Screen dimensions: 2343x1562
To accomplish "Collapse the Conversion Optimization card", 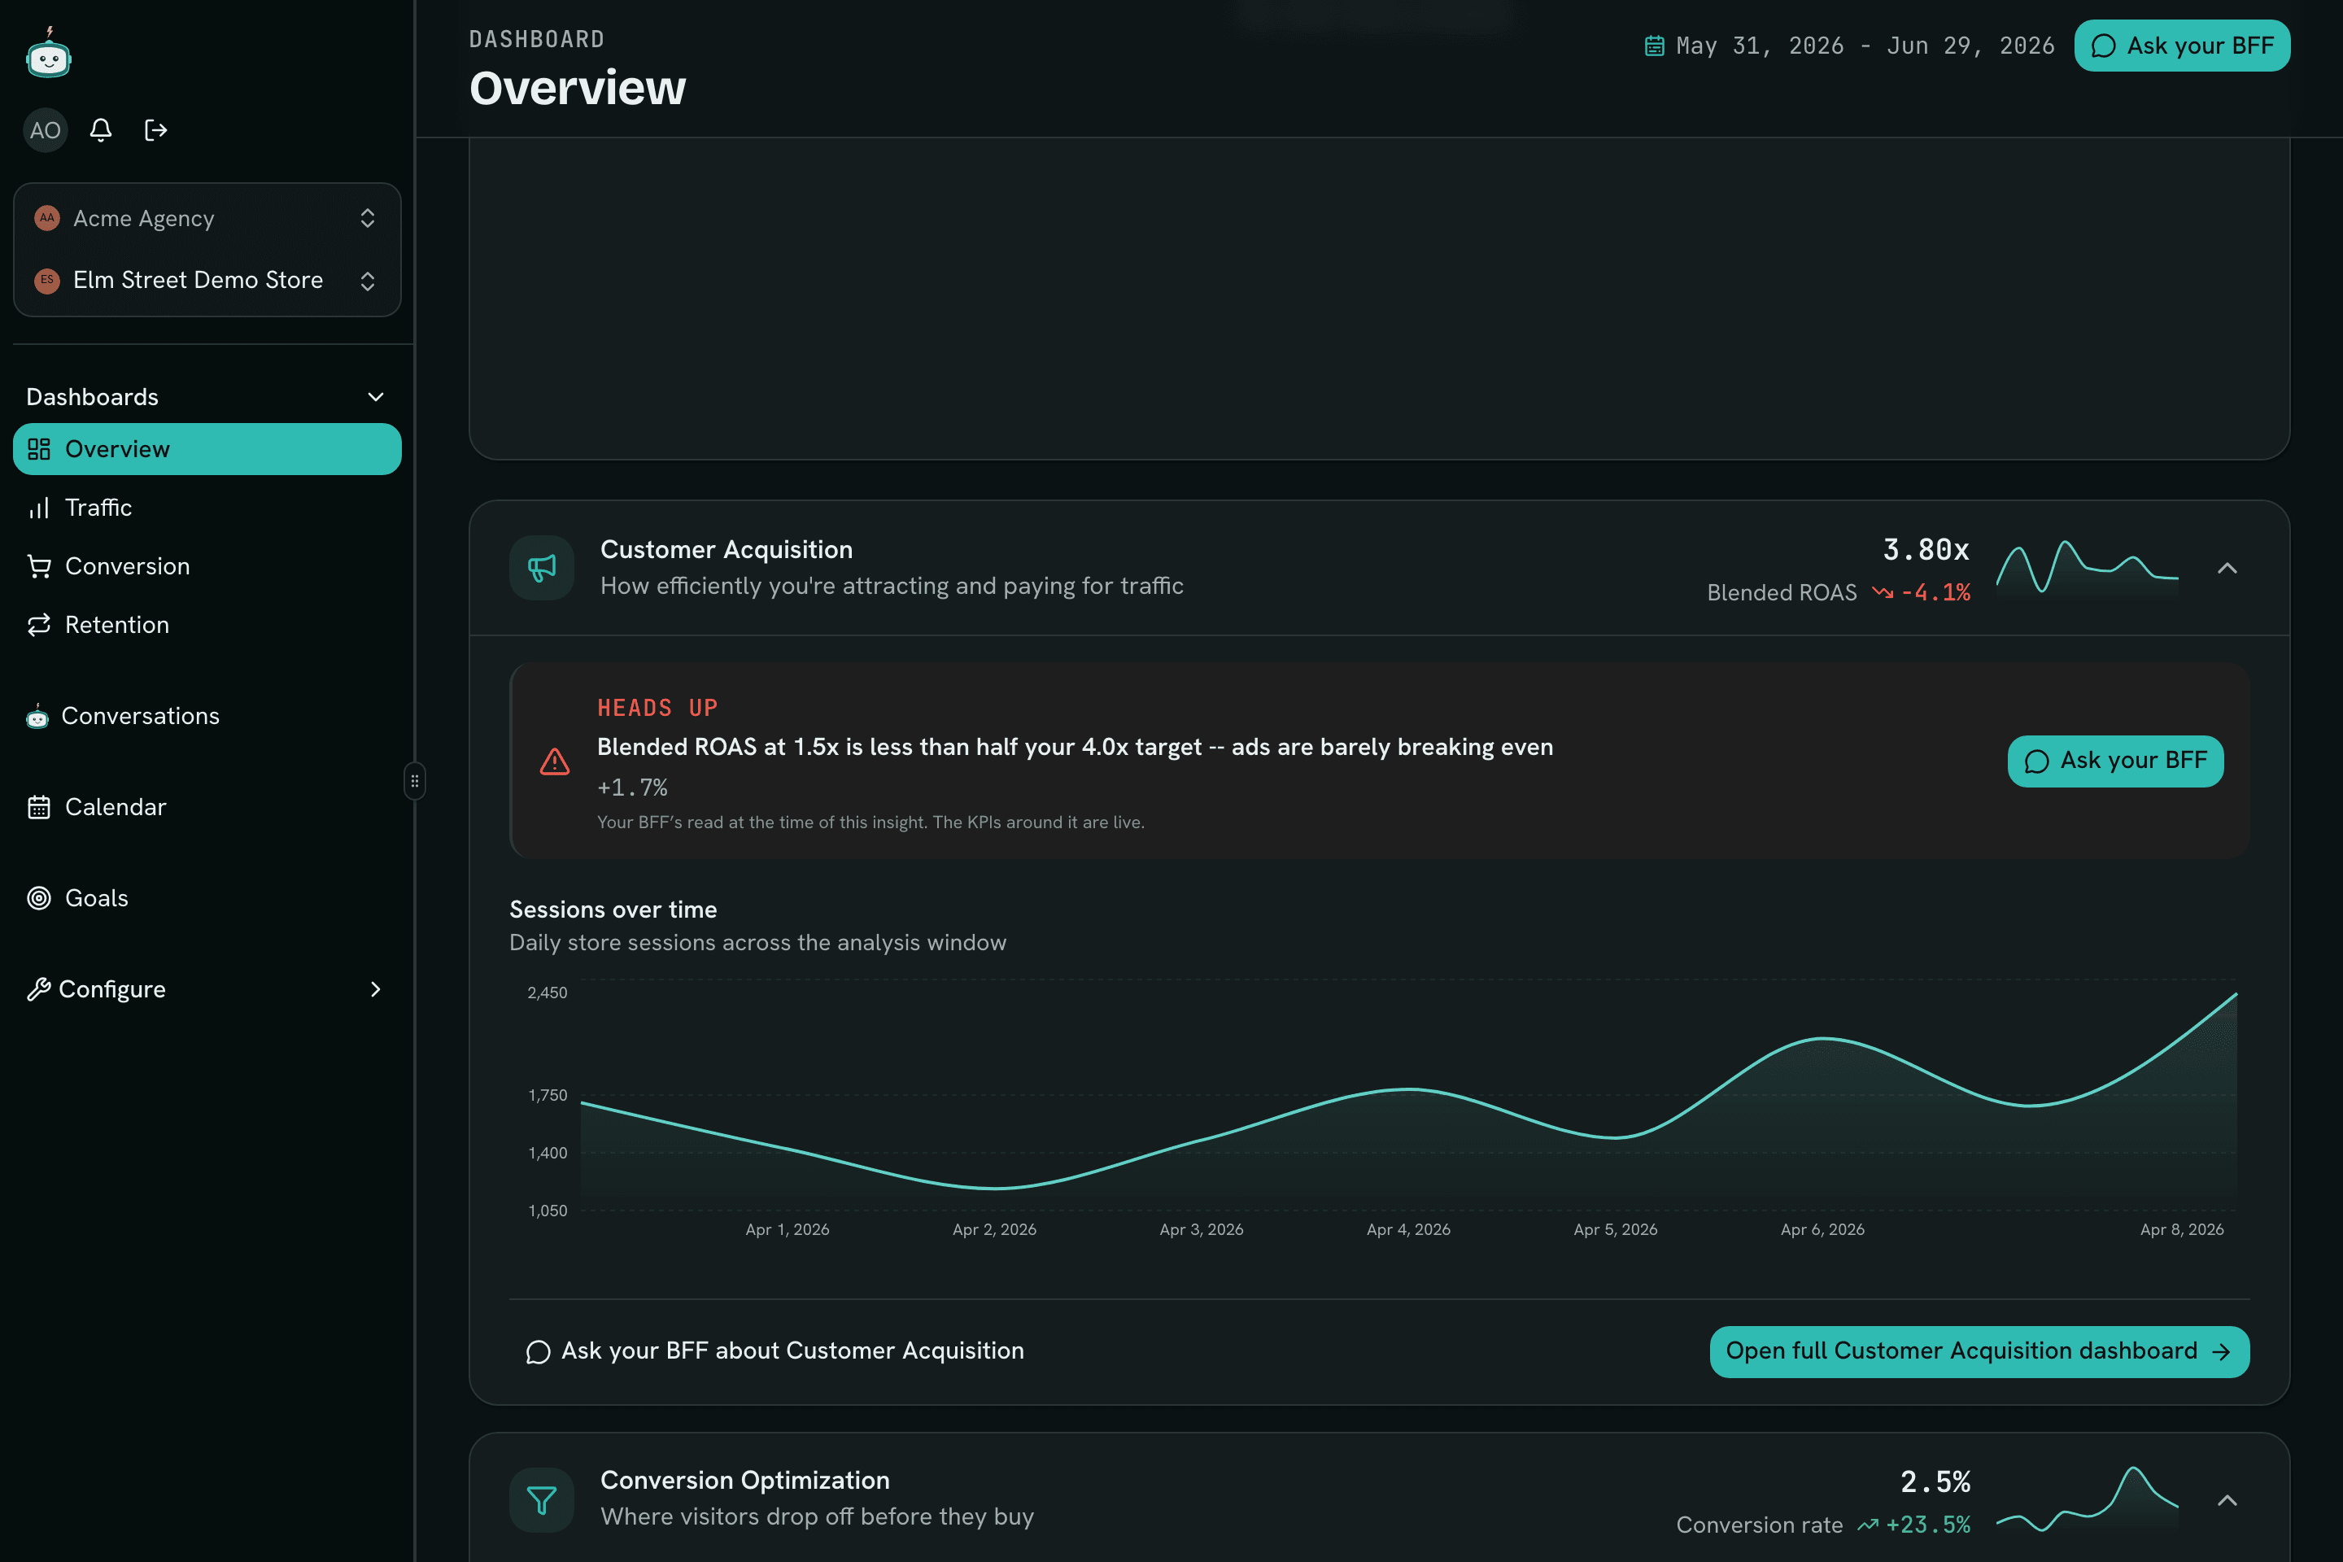I will tap(2227, 1500).
